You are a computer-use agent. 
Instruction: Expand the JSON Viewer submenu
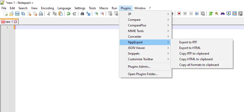pos(146,48)
